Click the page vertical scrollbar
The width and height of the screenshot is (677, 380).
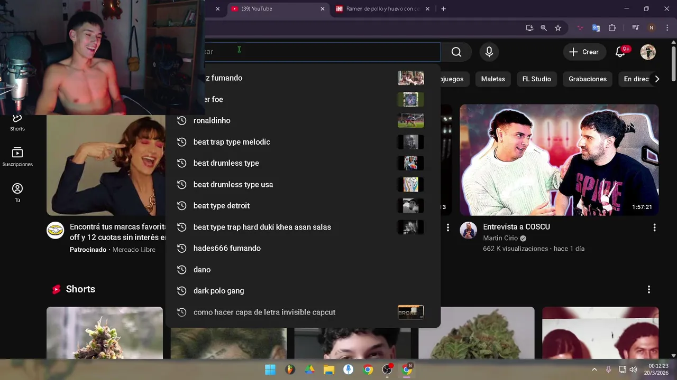pyautogui.click(x=673, y=63)
